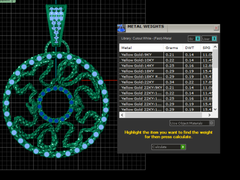Click 17.8 SPG value for 22KY
Image resolution: width=240 pixels, height=180 pixels.
(207, 82)
